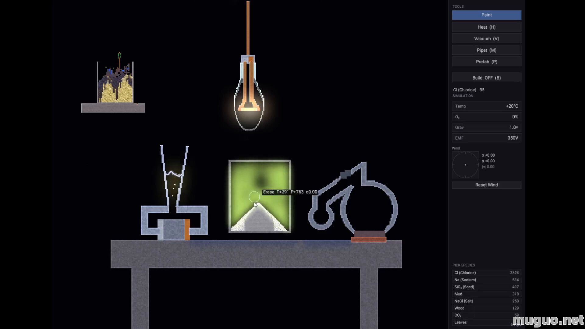Screen dimensions: 585x329
Task: Adjust the Grav 1.0× setting
Action: click(x=486, y=127)
